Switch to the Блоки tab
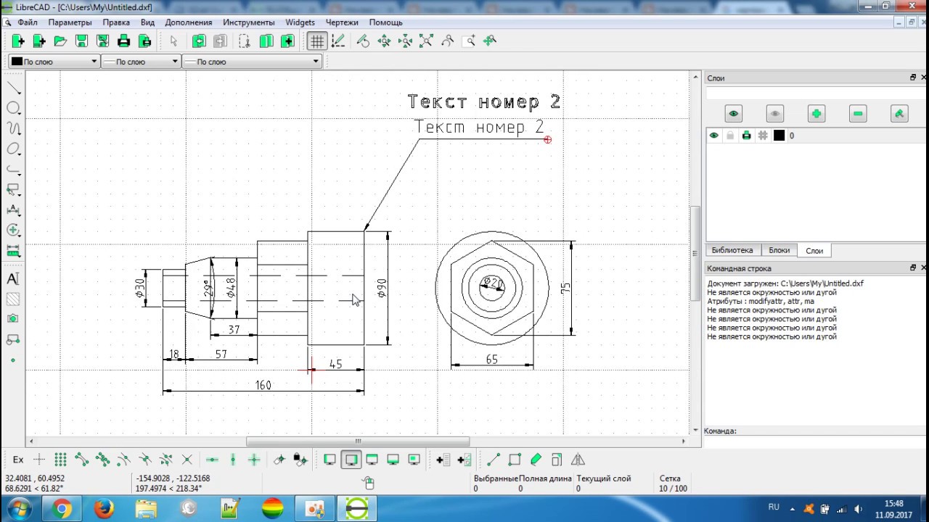929x522 pixels. (x=779, y=250)
